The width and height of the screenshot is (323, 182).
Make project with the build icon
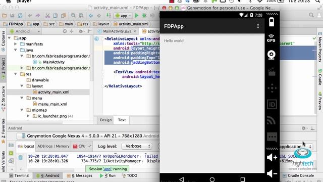109,15
